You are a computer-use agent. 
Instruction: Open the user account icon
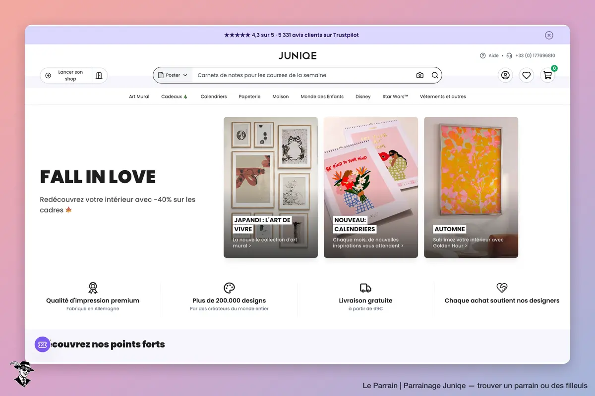[505, 75]
